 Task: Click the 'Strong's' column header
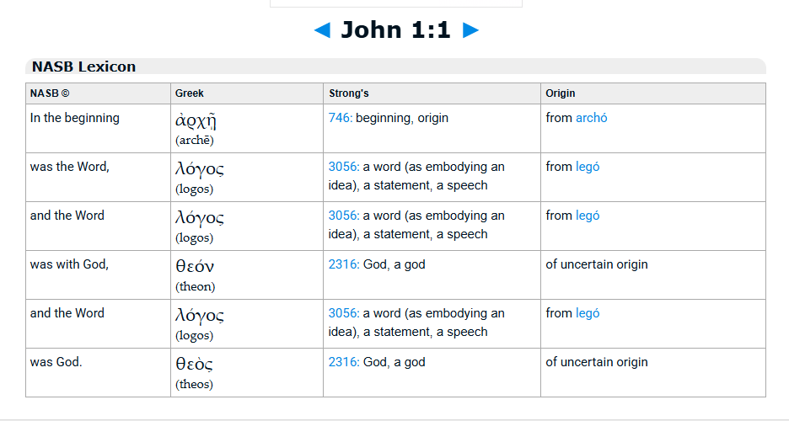(348, 93)
